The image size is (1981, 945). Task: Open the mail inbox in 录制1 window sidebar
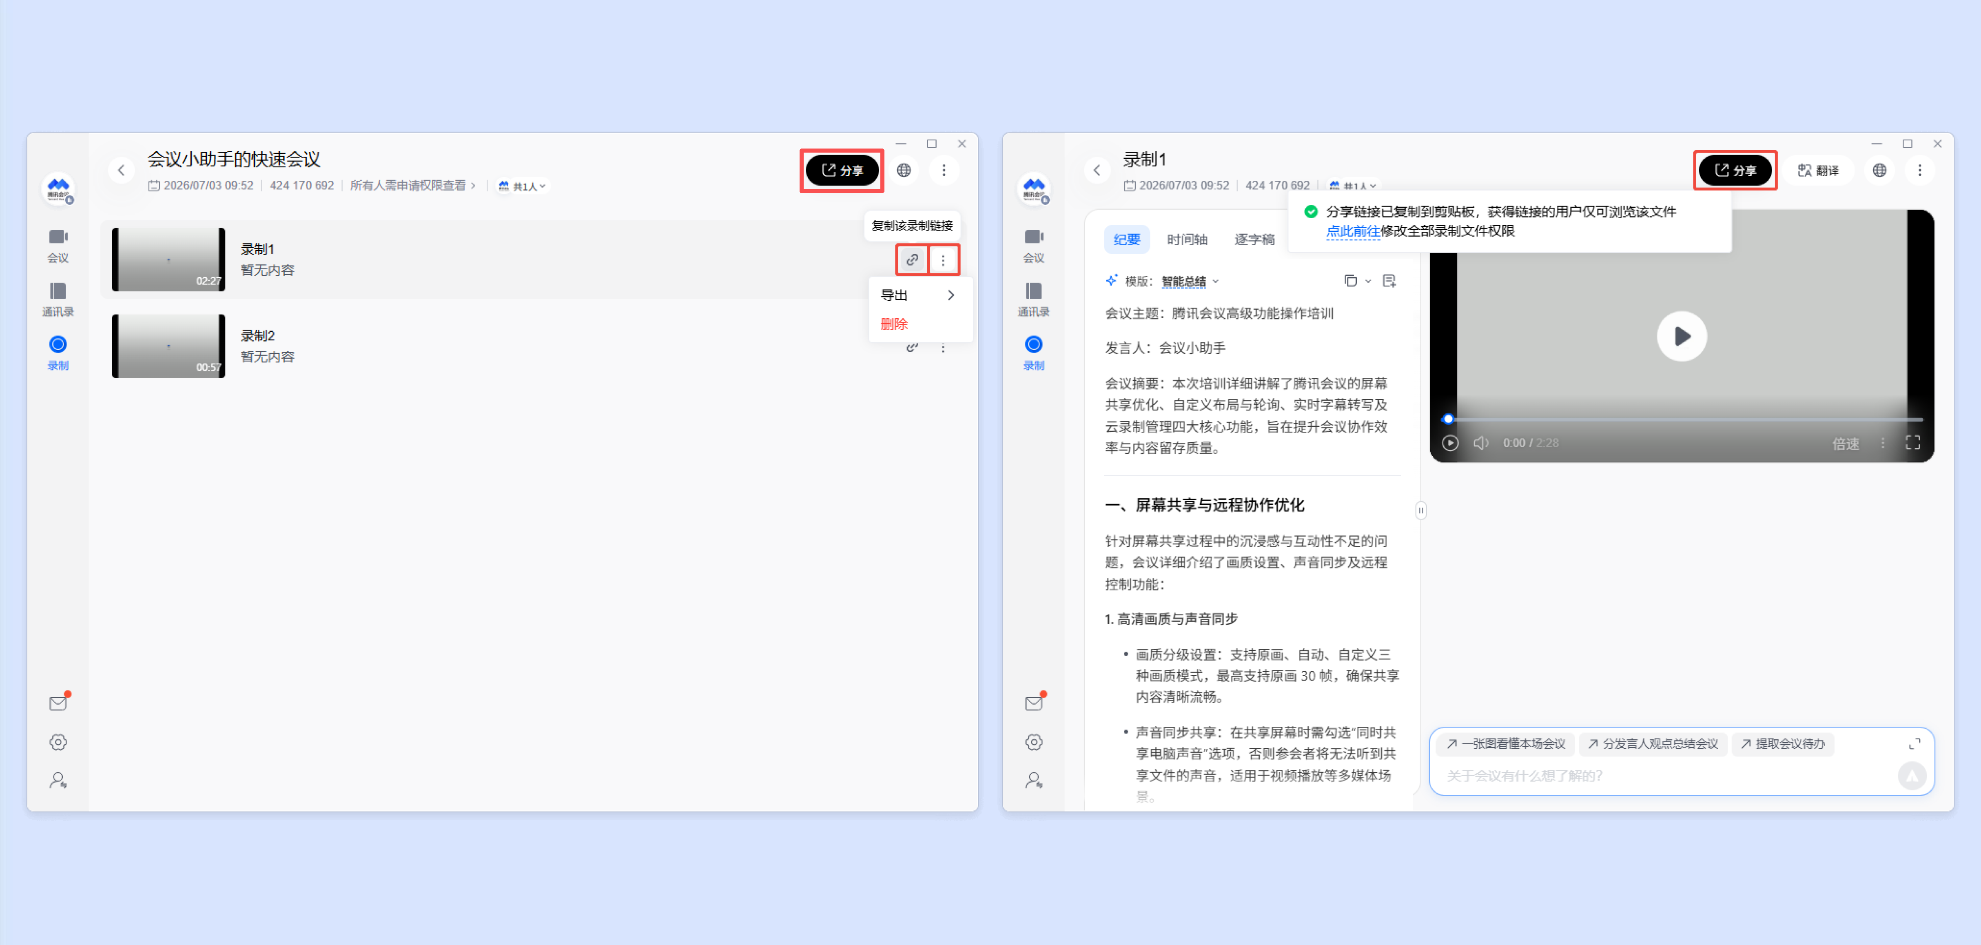pyautogui.click(x=1034, y=703)
